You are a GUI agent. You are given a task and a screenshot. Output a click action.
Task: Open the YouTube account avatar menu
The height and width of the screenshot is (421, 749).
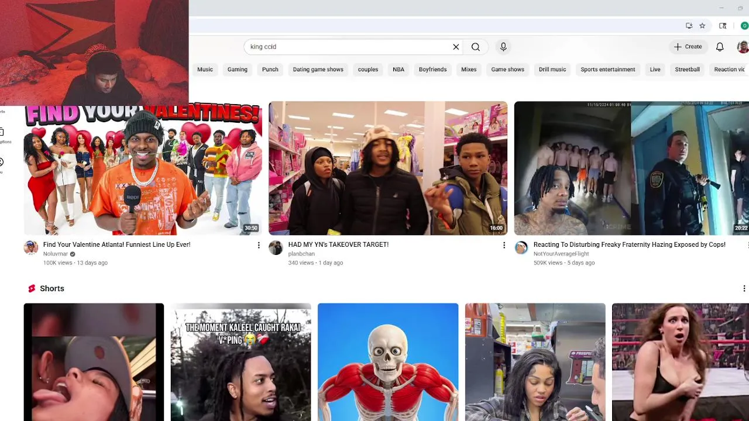click(743, 47)
